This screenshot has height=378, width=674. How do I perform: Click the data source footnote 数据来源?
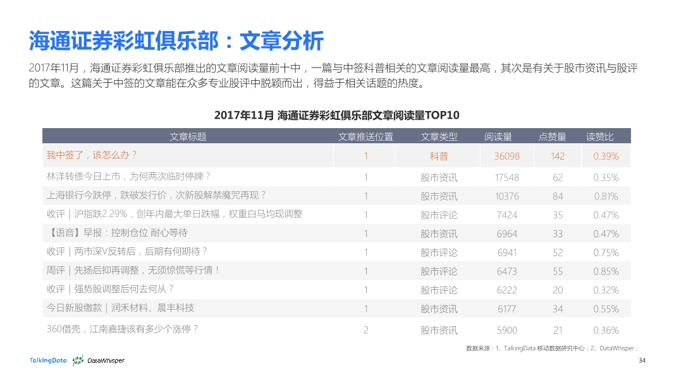[x=553, y=348]
